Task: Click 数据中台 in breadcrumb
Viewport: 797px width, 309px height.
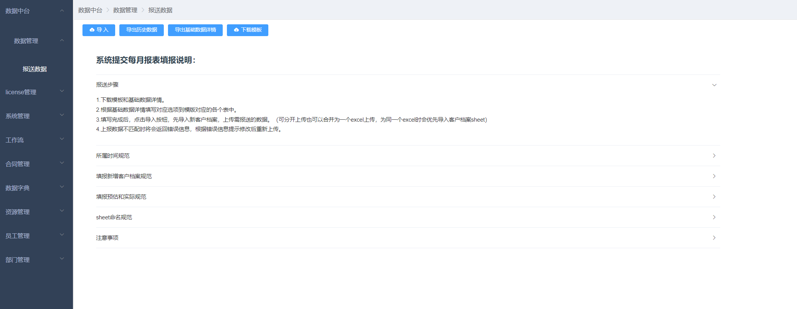Action: pyautogui.click(x=90, y=10)
